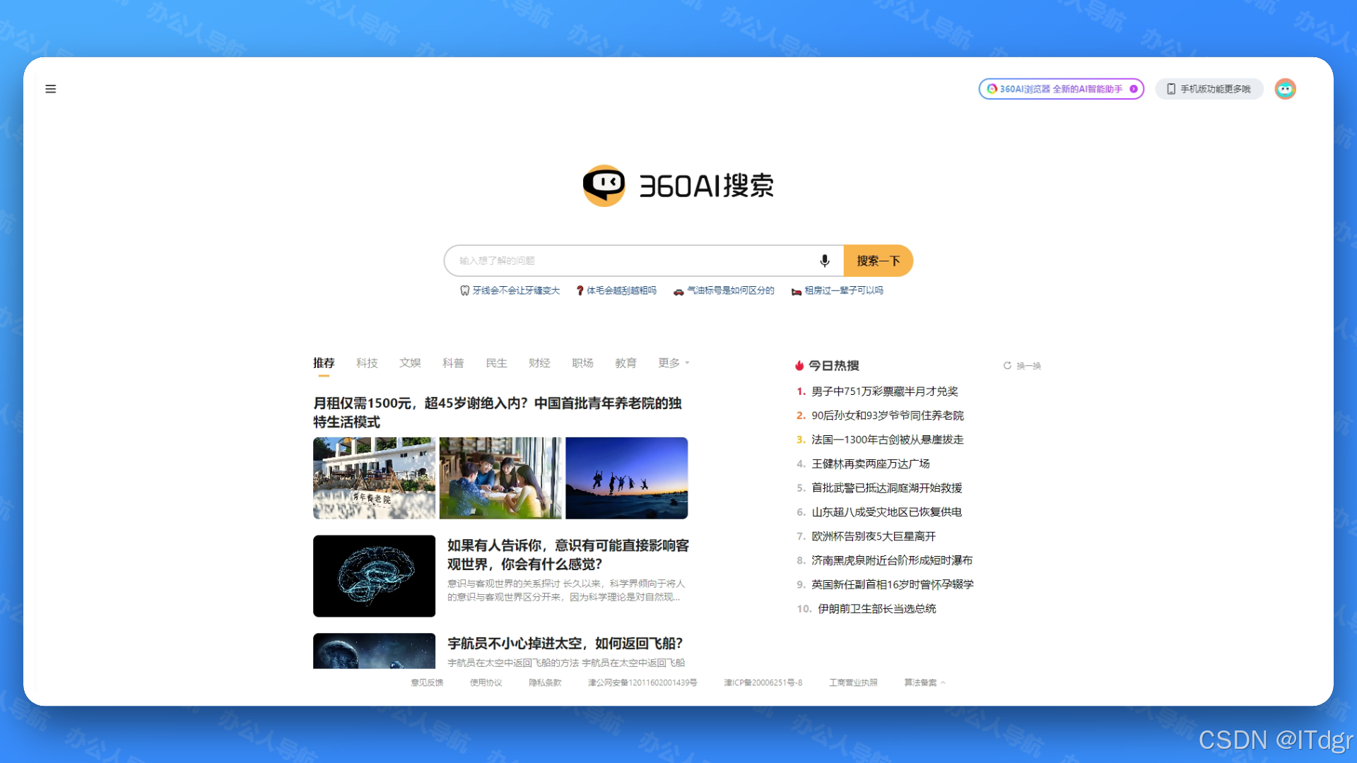Click the astronaut space article thumbnail
The image size is (1357, 763).
(x=374, y=651)
